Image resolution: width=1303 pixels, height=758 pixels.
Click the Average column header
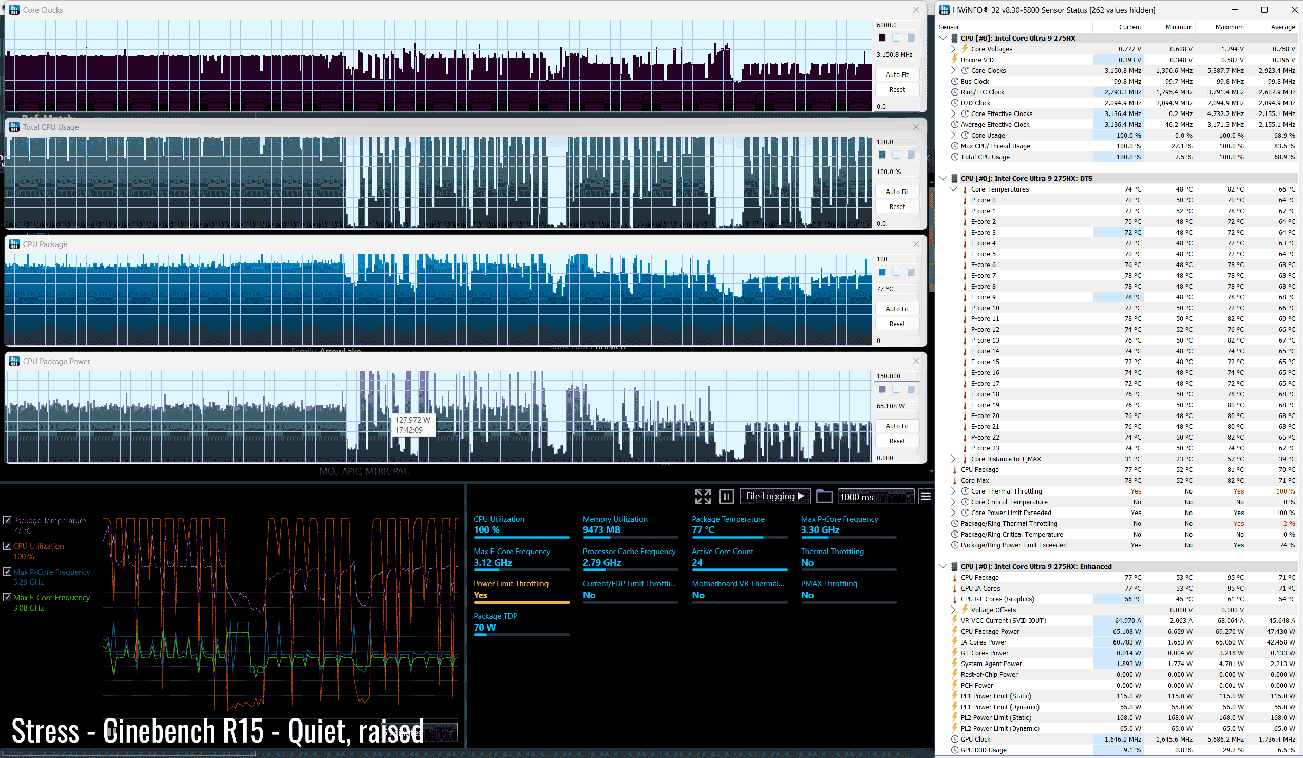[1282, 27]
